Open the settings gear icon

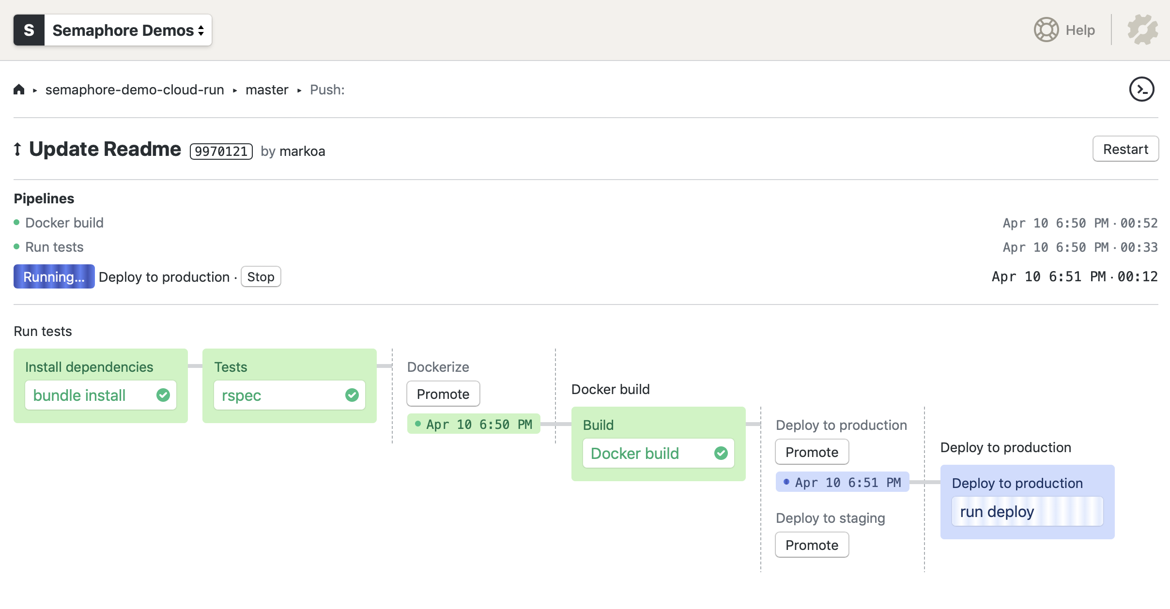pos(1142,30)
